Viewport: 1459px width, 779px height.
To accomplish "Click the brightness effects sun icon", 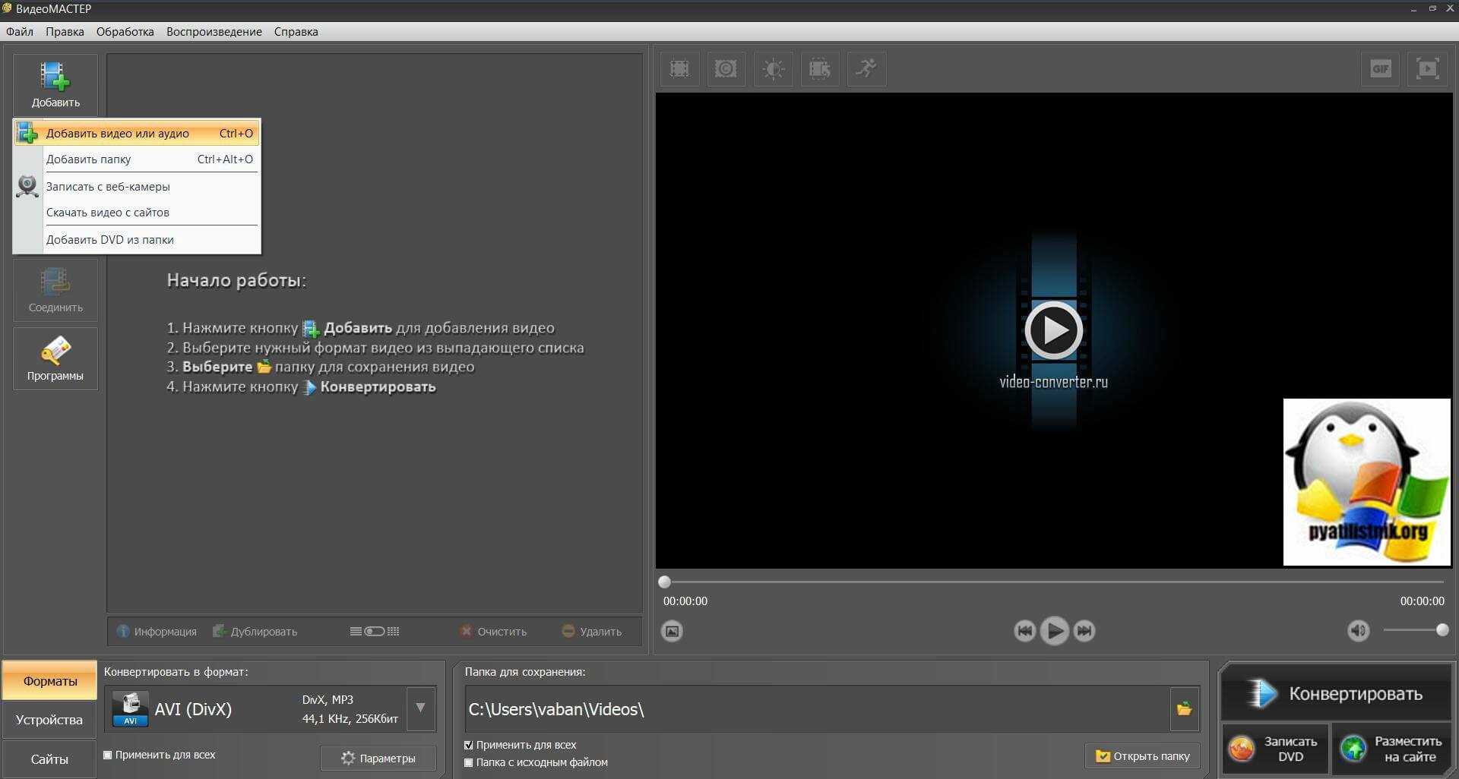I will (773, 69).
